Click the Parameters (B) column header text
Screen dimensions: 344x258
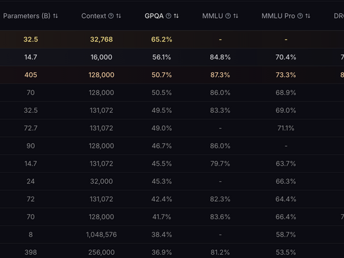point(27,16)
